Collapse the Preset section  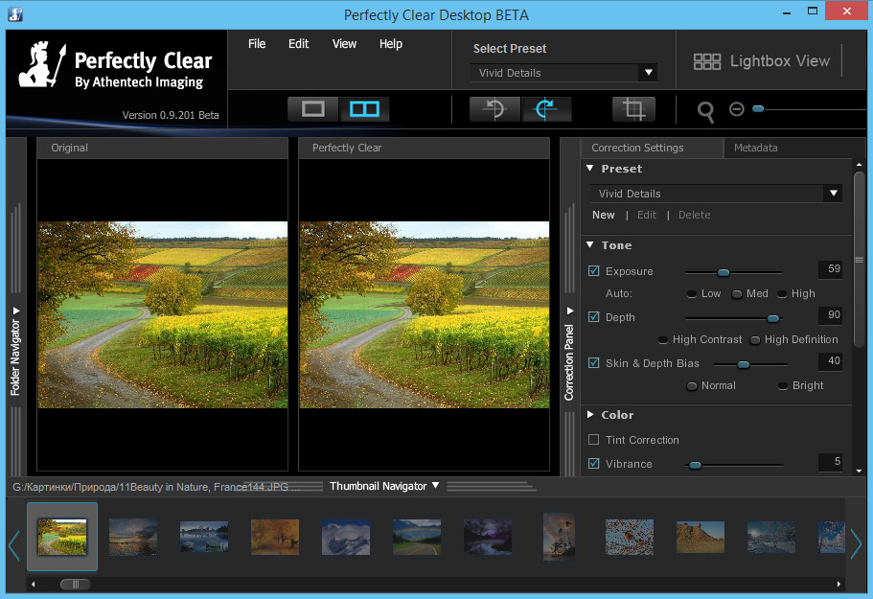click(x=590, y=168)
